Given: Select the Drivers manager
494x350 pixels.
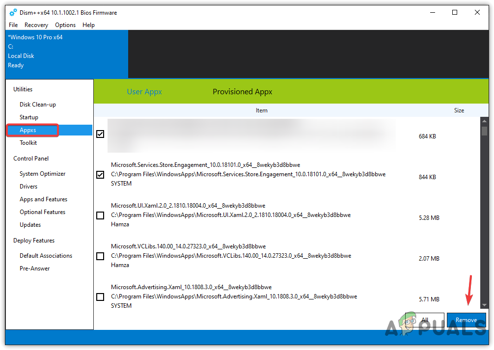Looking at the screenshot, I should click(28, 186).
